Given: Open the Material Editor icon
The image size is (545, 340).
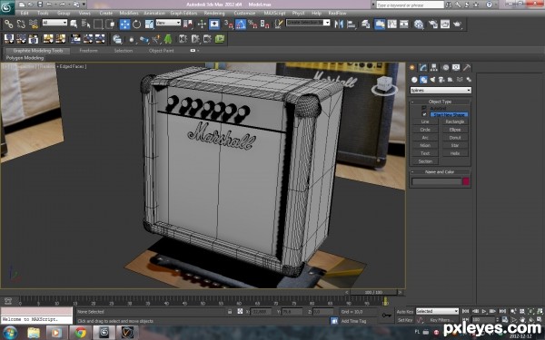Looking at the screenshot, I should (419, 24).
